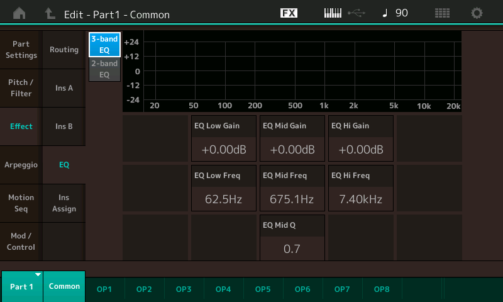Switch to 2-band EQ
The height and width of the screenshot is (302, 503).
104,69
